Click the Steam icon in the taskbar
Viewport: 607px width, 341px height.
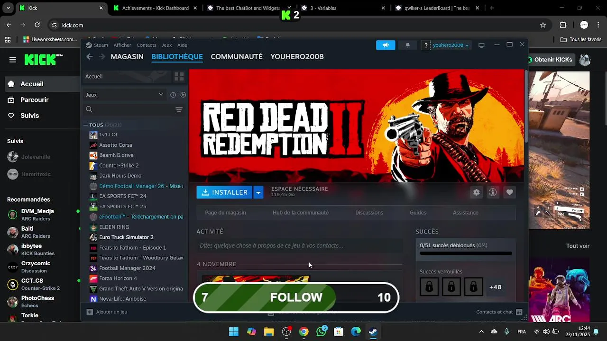[x=373, y=332]
